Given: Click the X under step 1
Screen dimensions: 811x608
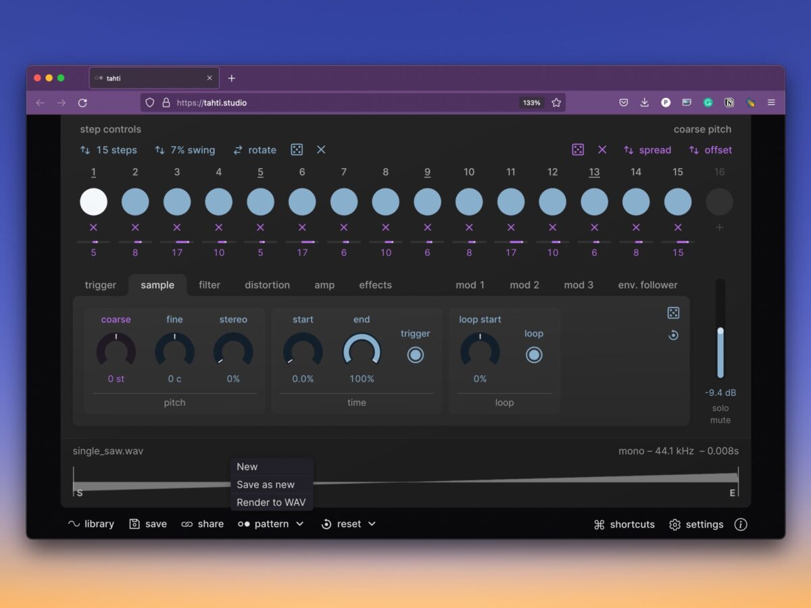Looking at the screenshot, I should [x=93, y=228].
